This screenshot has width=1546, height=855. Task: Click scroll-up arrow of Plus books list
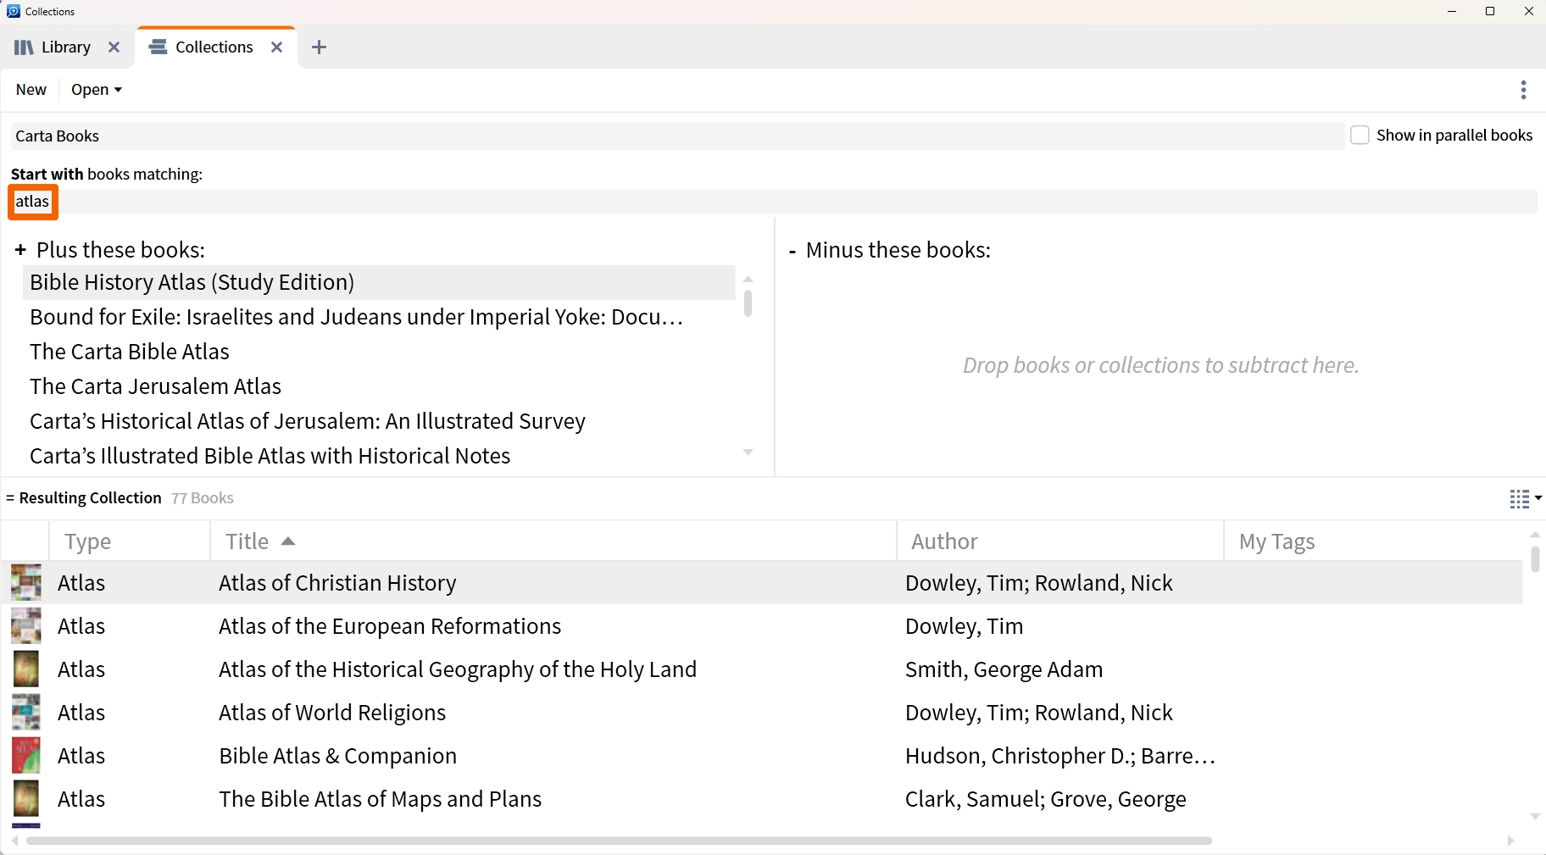coord(748,279)
